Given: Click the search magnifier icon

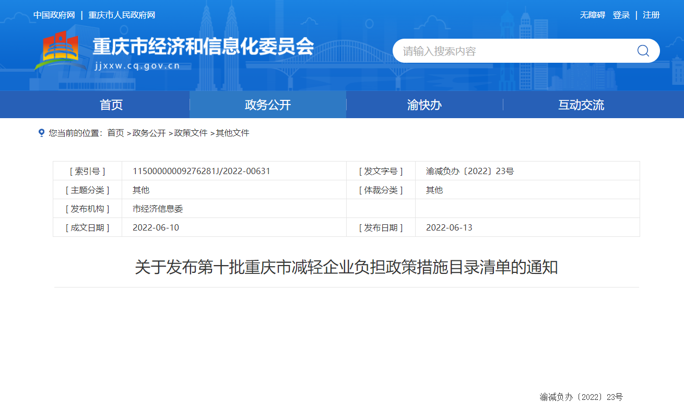Looking at the screenshot, I should pyautogui.click(x=643, y=51).
